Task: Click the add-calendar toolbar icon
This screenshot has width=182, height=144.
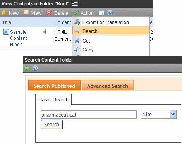Action: [101, 13]
